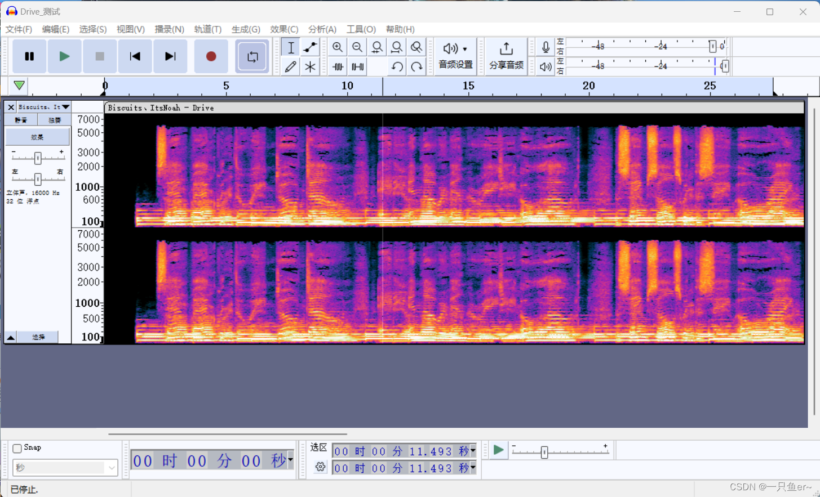Close the Biscuits track with X

tap(11, 107)
